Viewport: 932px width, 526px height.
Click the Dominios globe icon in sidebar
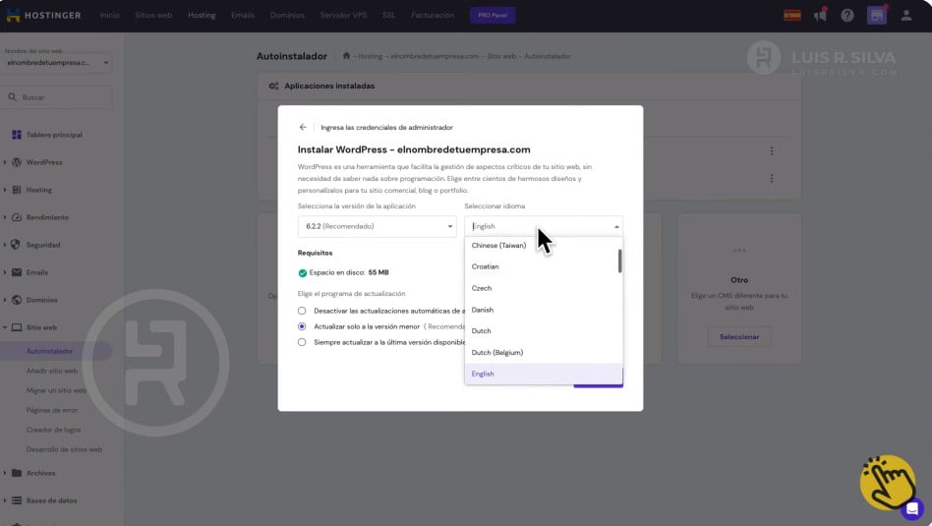[17, 300]
